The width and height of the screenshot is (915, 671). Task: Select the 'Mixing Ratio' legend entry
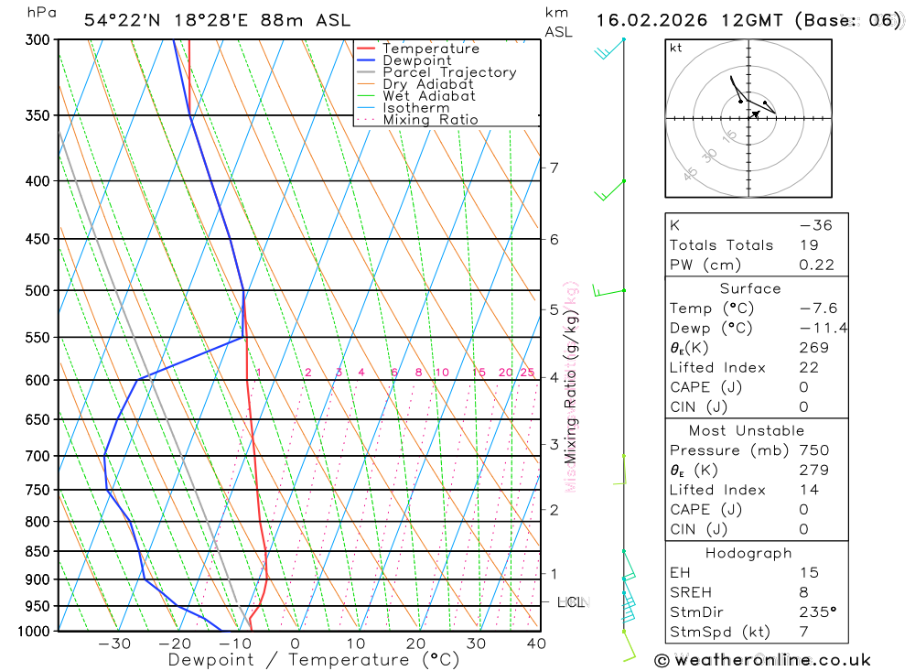pyautogui.click(x=430, y=120)
